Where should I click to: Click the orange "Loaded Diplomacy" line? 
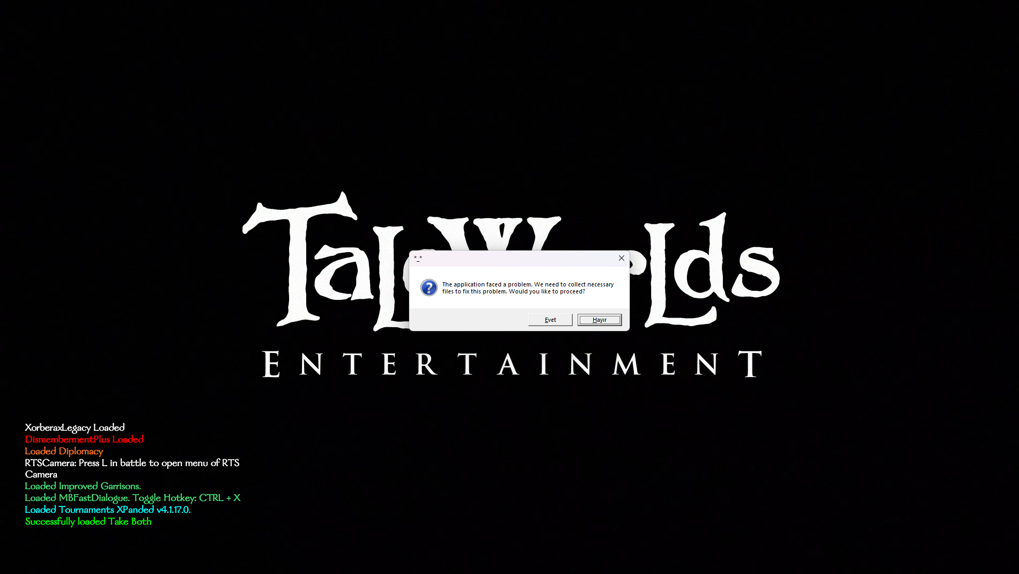(64, 451)
